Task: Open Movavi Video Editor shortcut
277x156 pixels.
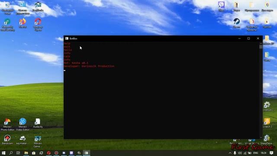Action: (23, 125)
